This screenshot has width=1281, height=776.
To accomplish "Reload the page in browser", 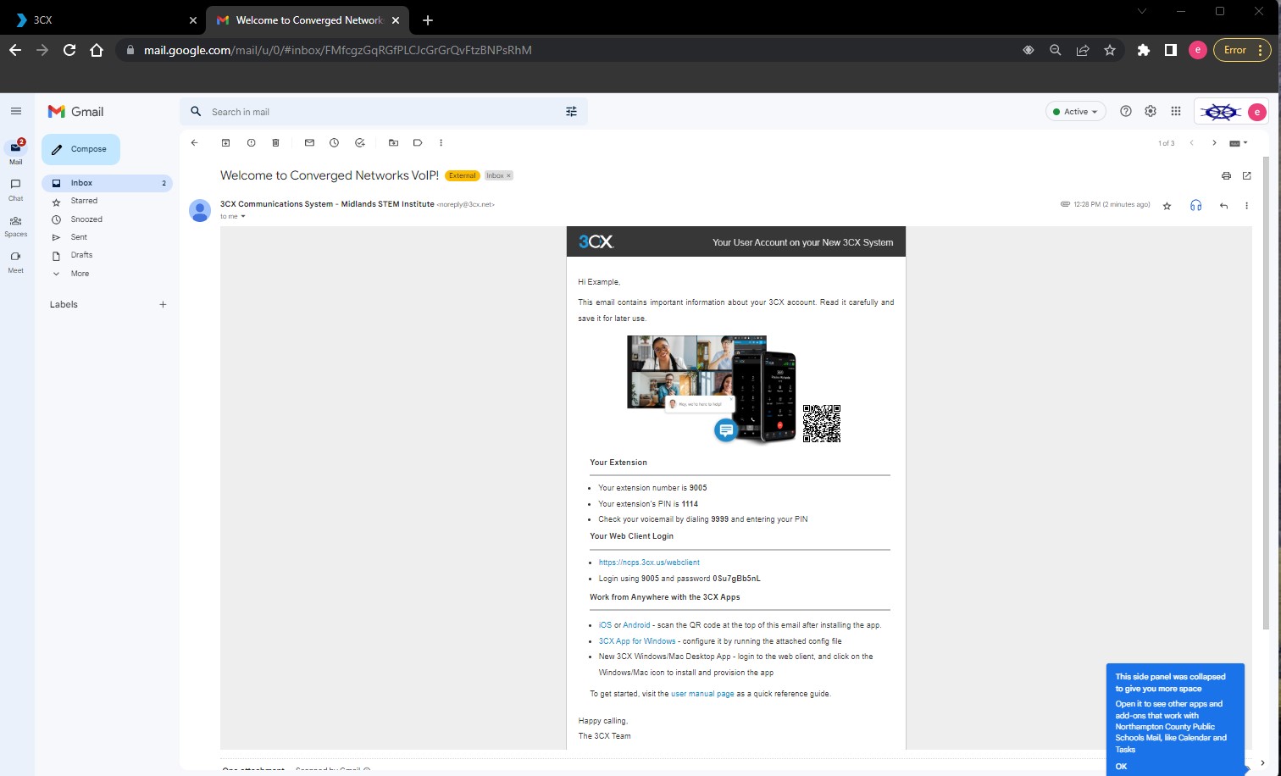I will point(69,50).
